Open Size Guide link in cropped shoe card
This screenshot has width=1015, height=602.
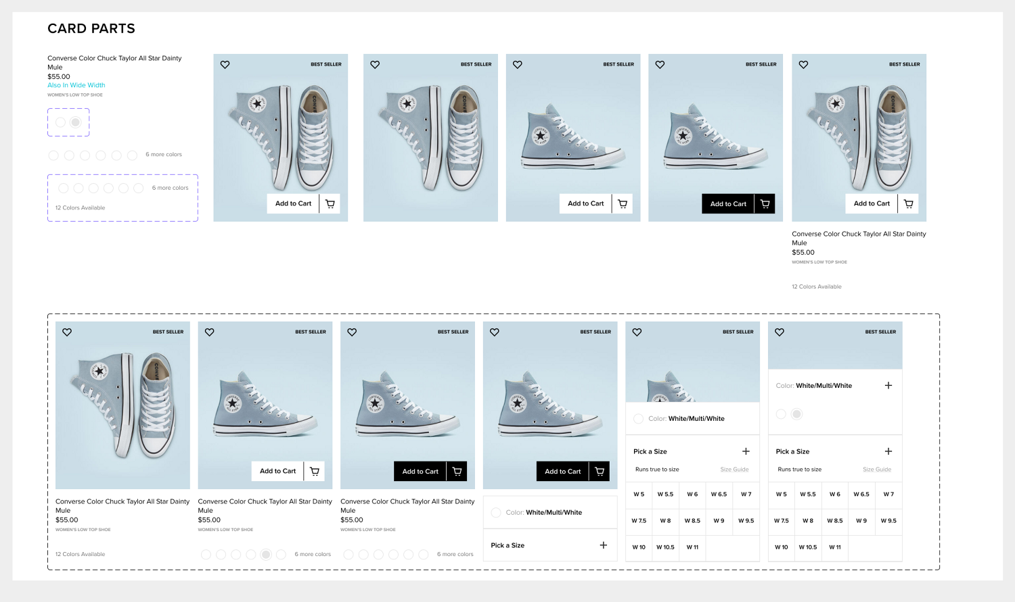734,470
